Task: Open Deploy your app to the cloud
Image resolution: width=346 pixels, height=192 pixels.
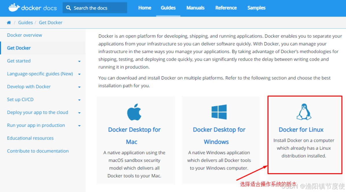Action: click(38, 112)
